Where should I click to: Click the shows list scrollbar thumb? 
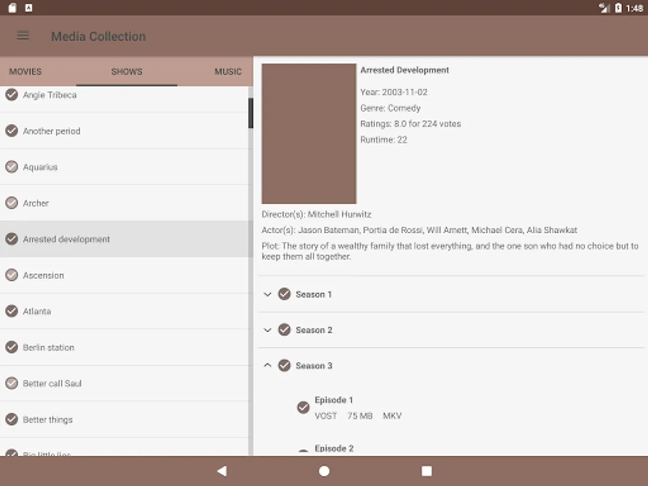click(x=251, y=113)
